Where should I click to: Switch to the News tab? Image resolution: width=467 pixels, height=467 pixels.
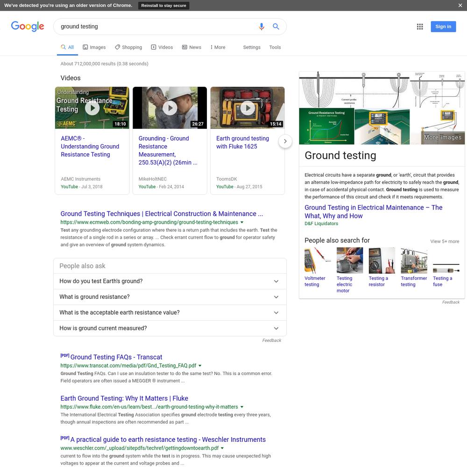tap(191, 47)
